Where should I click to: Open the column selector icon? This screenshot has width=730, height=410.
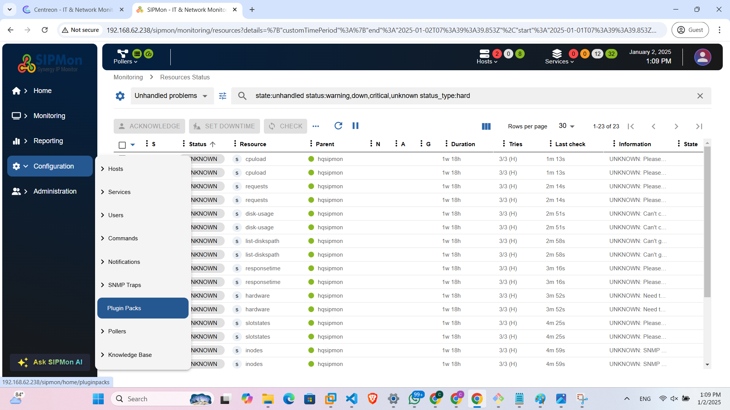pos(486,126)
